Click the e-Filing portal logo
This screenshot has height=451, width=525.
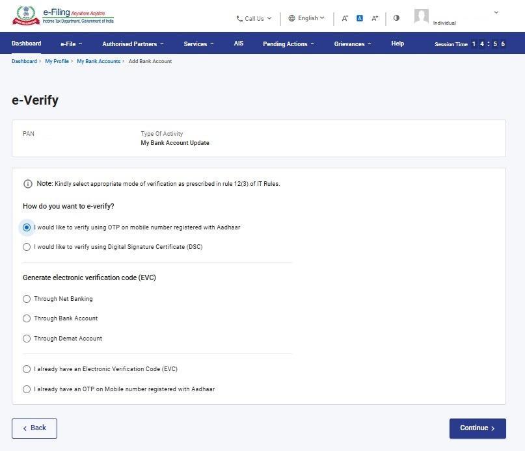coord(62,16)
